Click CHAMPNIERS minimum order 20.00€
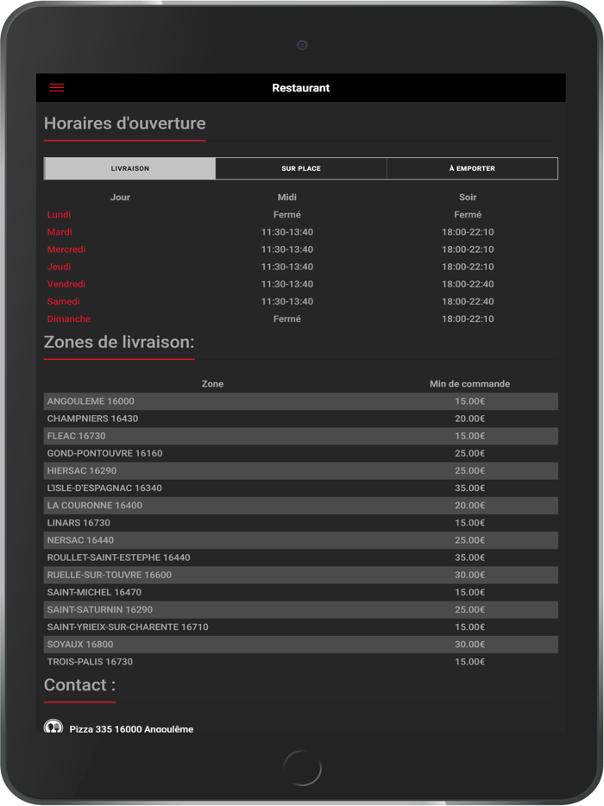 pos(470,419)
